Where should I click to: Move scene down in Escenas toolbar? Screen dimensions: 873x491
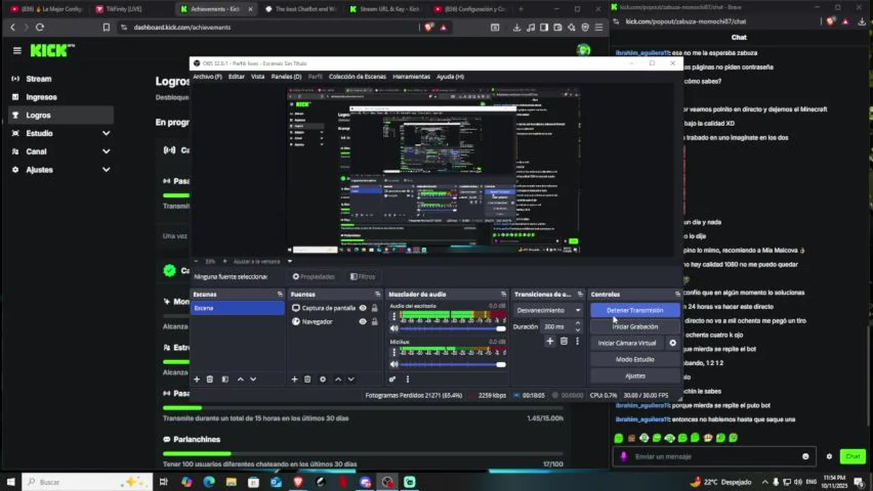tap(253, 379)
